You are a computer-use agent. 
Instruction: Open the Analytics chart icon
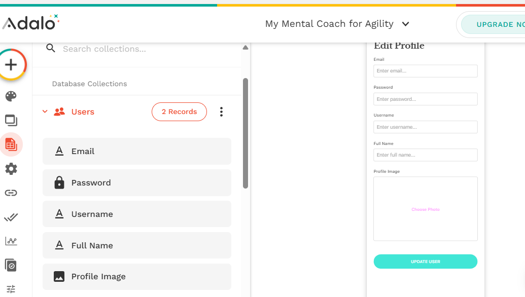point(11,241)
